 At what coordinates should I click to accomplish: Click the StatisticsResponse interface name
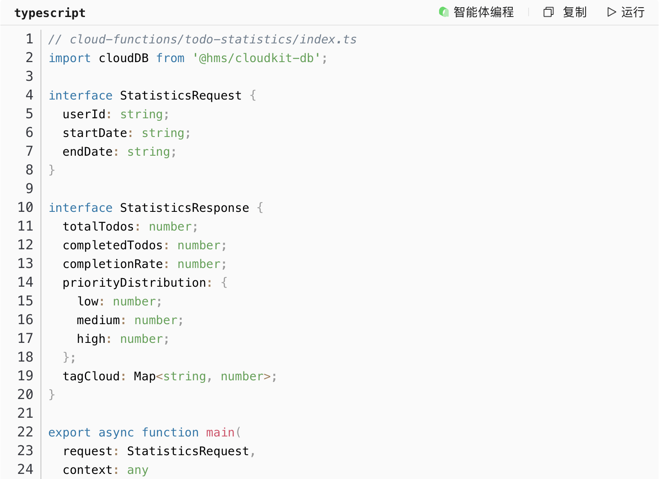[x=184, y=208]
